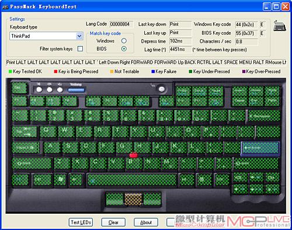Image resolution: width=292 pixels, height=230 pixels.
Task: Select Windows match key code option
Action: pos(124,41)
